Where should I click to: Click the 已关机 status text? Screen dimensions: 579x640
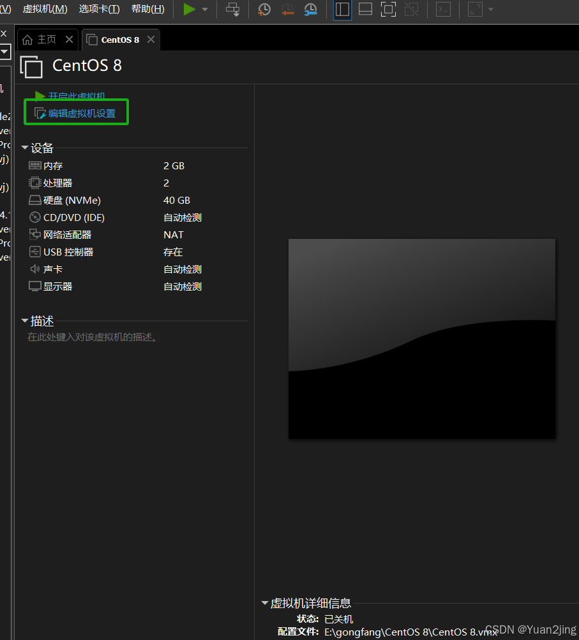pyautogui.click(x=339, y=619)
